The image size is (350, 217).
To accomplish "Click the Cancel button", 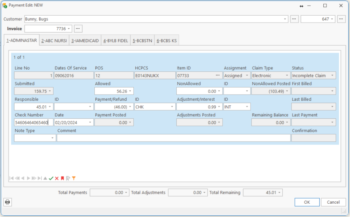I will coord(333,202).
